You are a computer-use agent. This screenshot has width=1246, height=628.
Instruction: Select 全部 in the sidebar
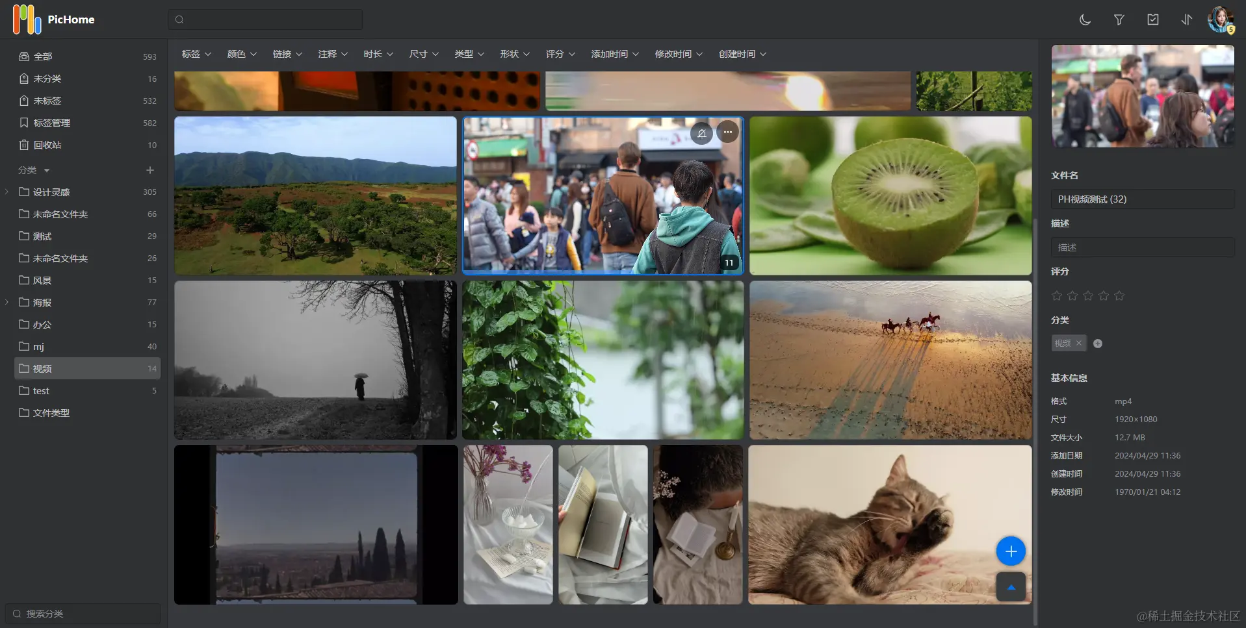pyautogui.click(x=87, y=57)
